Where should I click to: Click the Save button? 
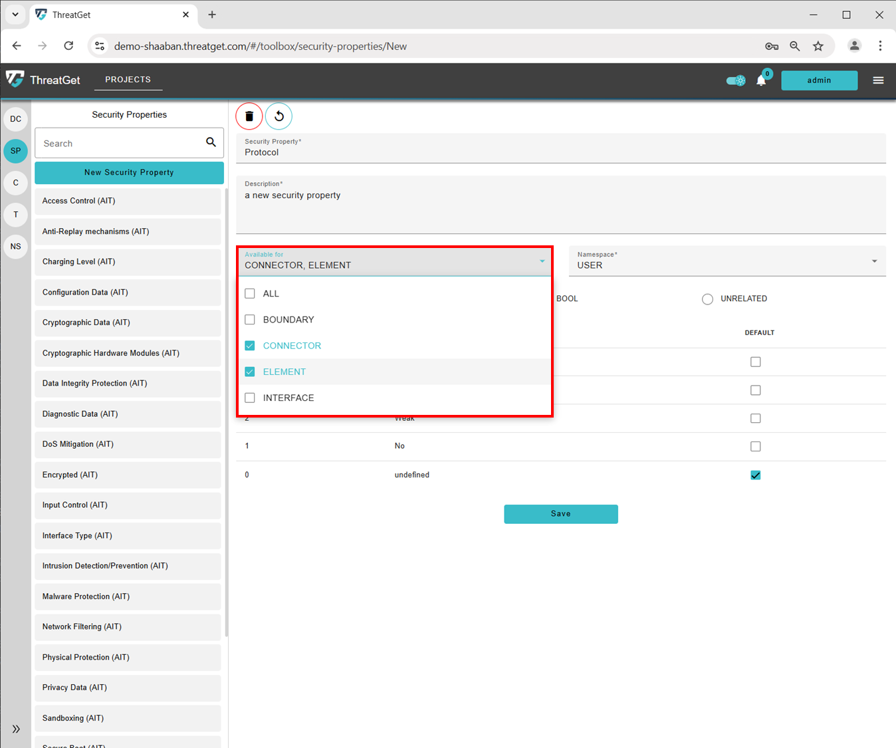click(560, 514)
